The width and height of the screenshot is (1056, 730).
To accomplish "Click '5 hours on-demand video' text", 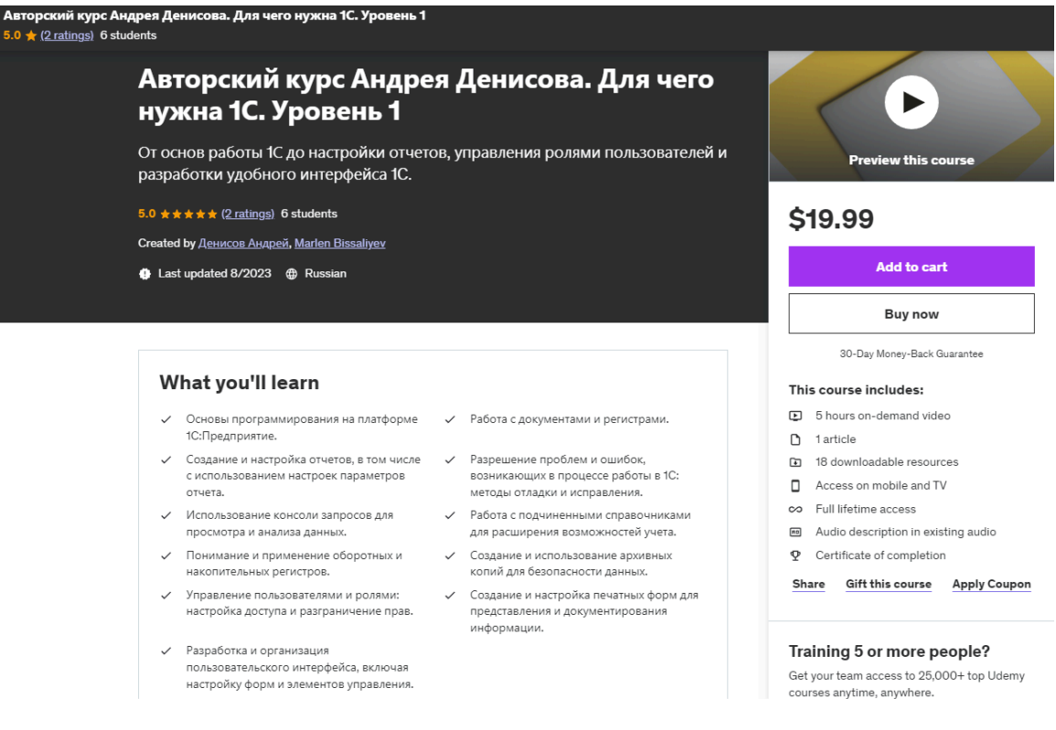I will [883, 416].
